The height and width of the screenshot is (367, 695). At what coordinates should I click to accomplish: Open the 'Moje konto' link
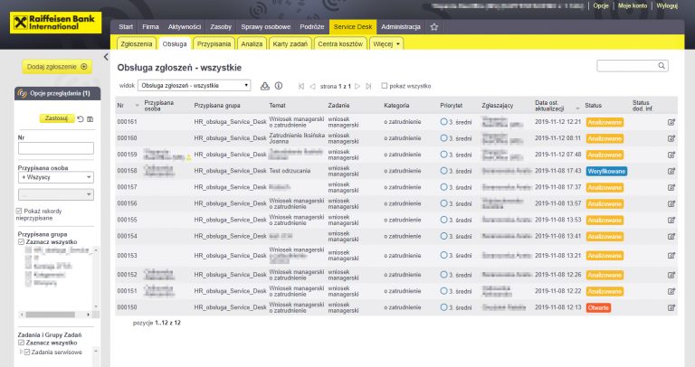click(x=633, y=5)
